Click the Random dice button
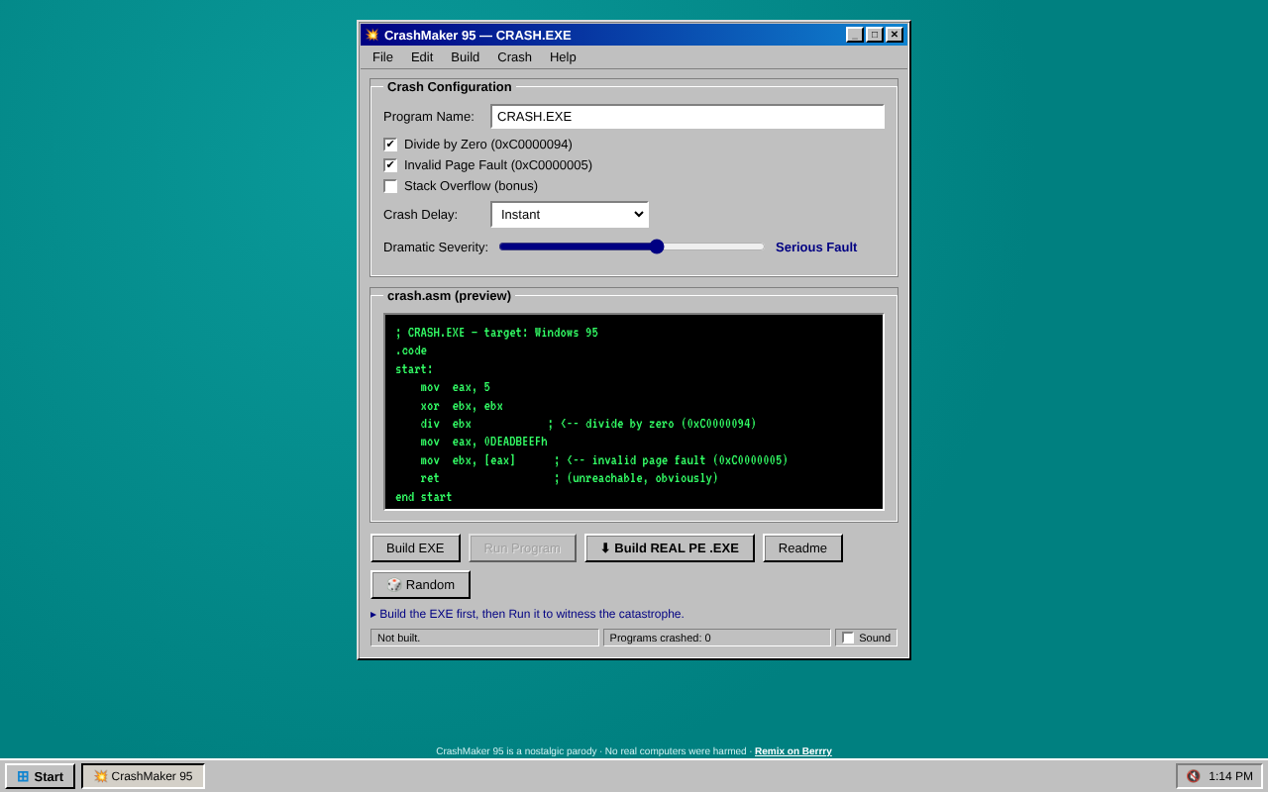The width and height of the screenshot is (1268, 792). click(420, 585)
